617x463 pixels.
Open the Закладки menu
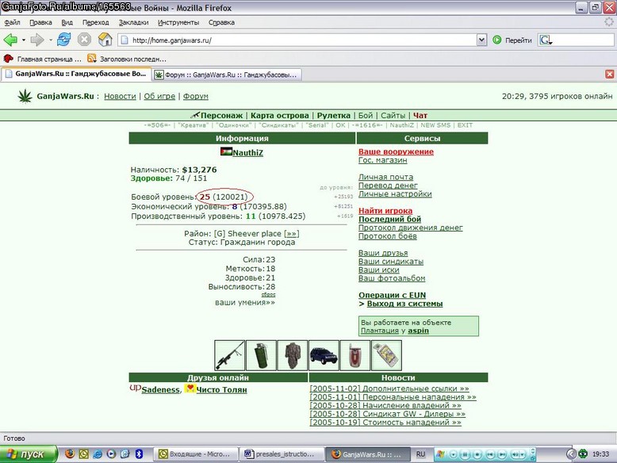133,22
